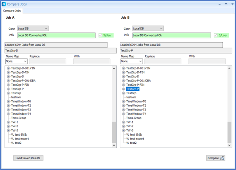Click Load Saved Results button
This screenshot has width=236, height=170.
28,158
